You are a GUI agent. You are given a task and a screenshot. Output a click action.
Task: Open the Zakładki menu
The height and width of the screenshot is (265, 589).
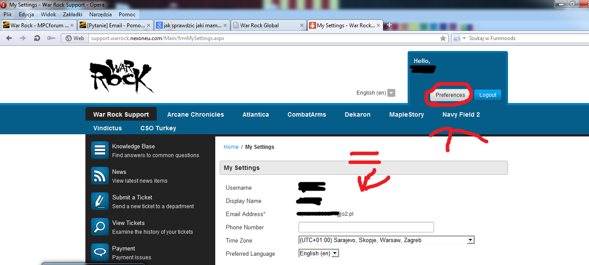click(74, 15)
